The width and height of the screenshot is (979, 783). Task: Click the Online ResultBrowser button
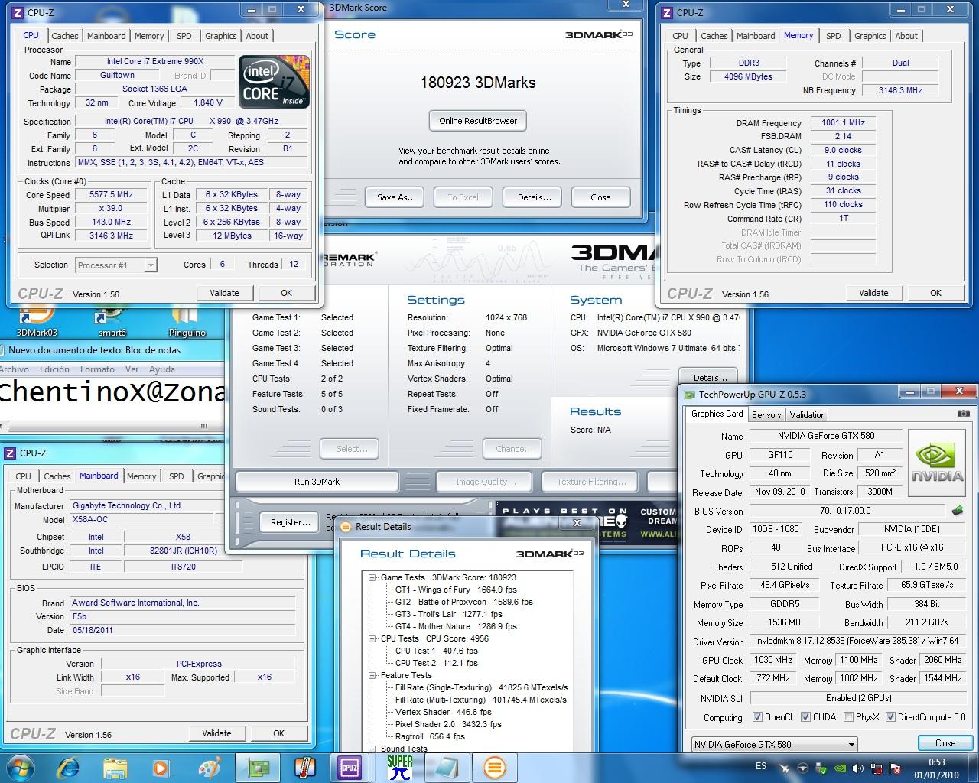[x=478, y=121]
